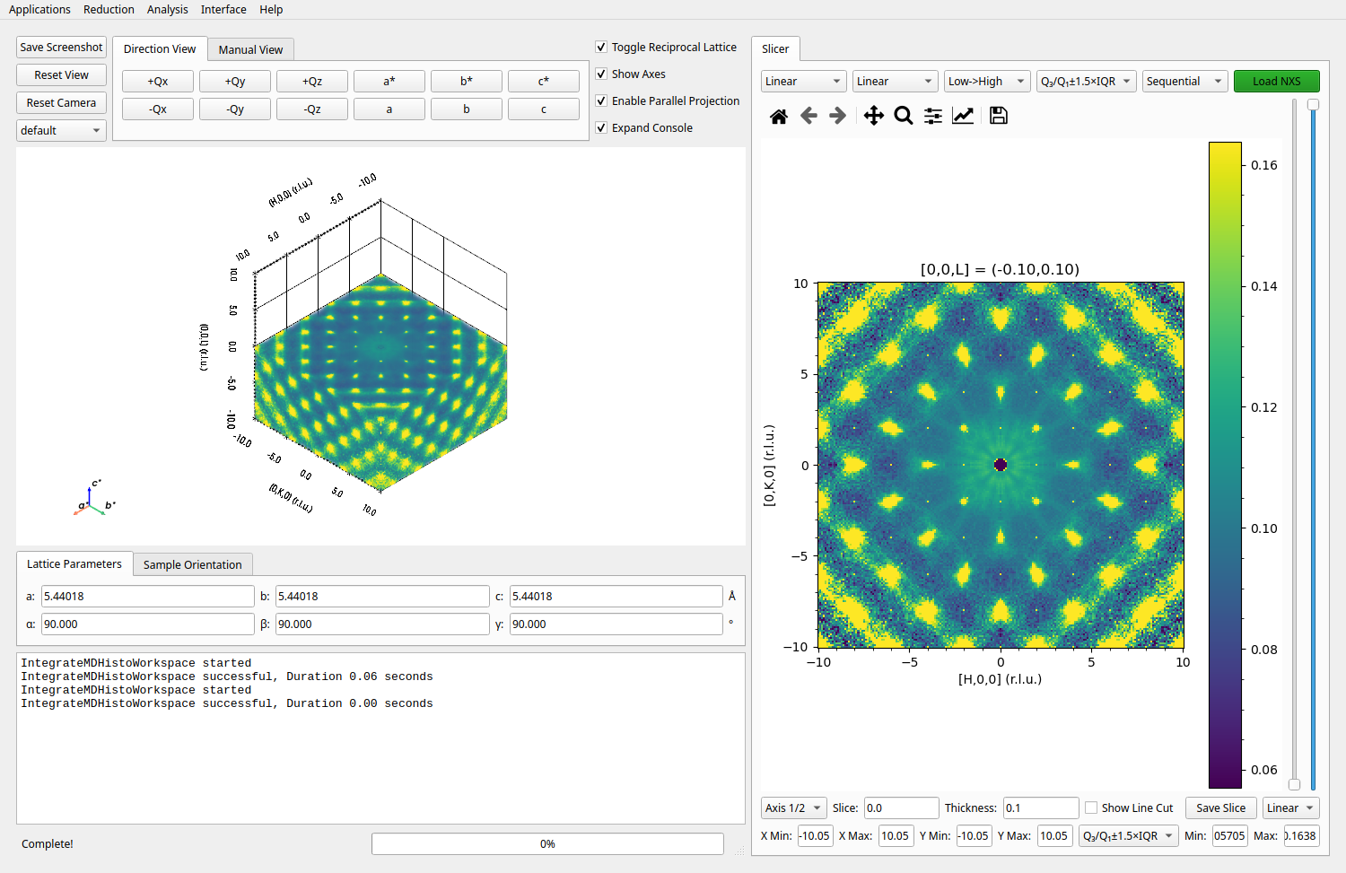This screenshot has height=873, width=1346.
Task: Select the Lattice Parameters tab
Action: pos(74,563)
